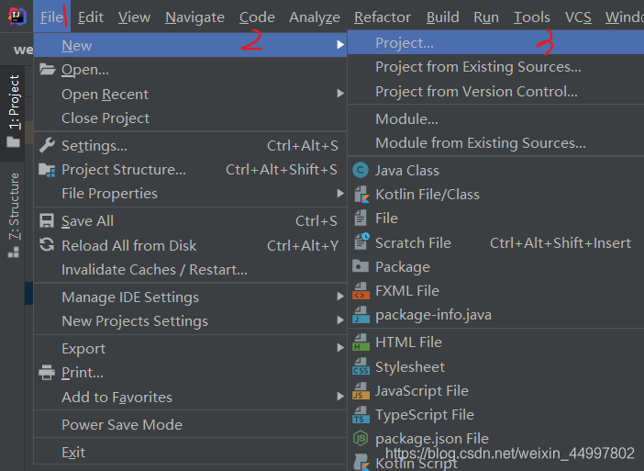Expand the Export submenu arrow
644x471 pixels.
[x=340, y=348]
